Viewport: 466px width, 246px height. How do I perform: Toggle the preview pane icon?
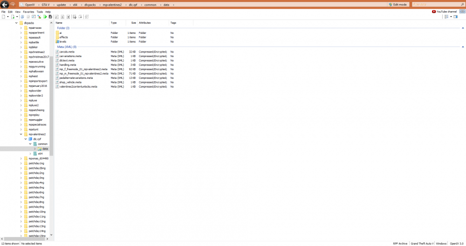tap(455, 17)
